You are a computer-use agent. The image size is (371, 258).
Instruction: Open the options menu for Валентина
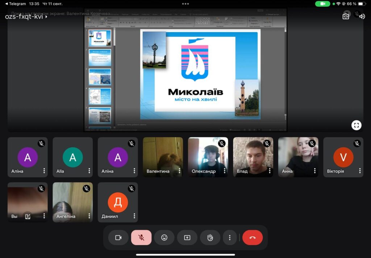click(x=179, y=171)
